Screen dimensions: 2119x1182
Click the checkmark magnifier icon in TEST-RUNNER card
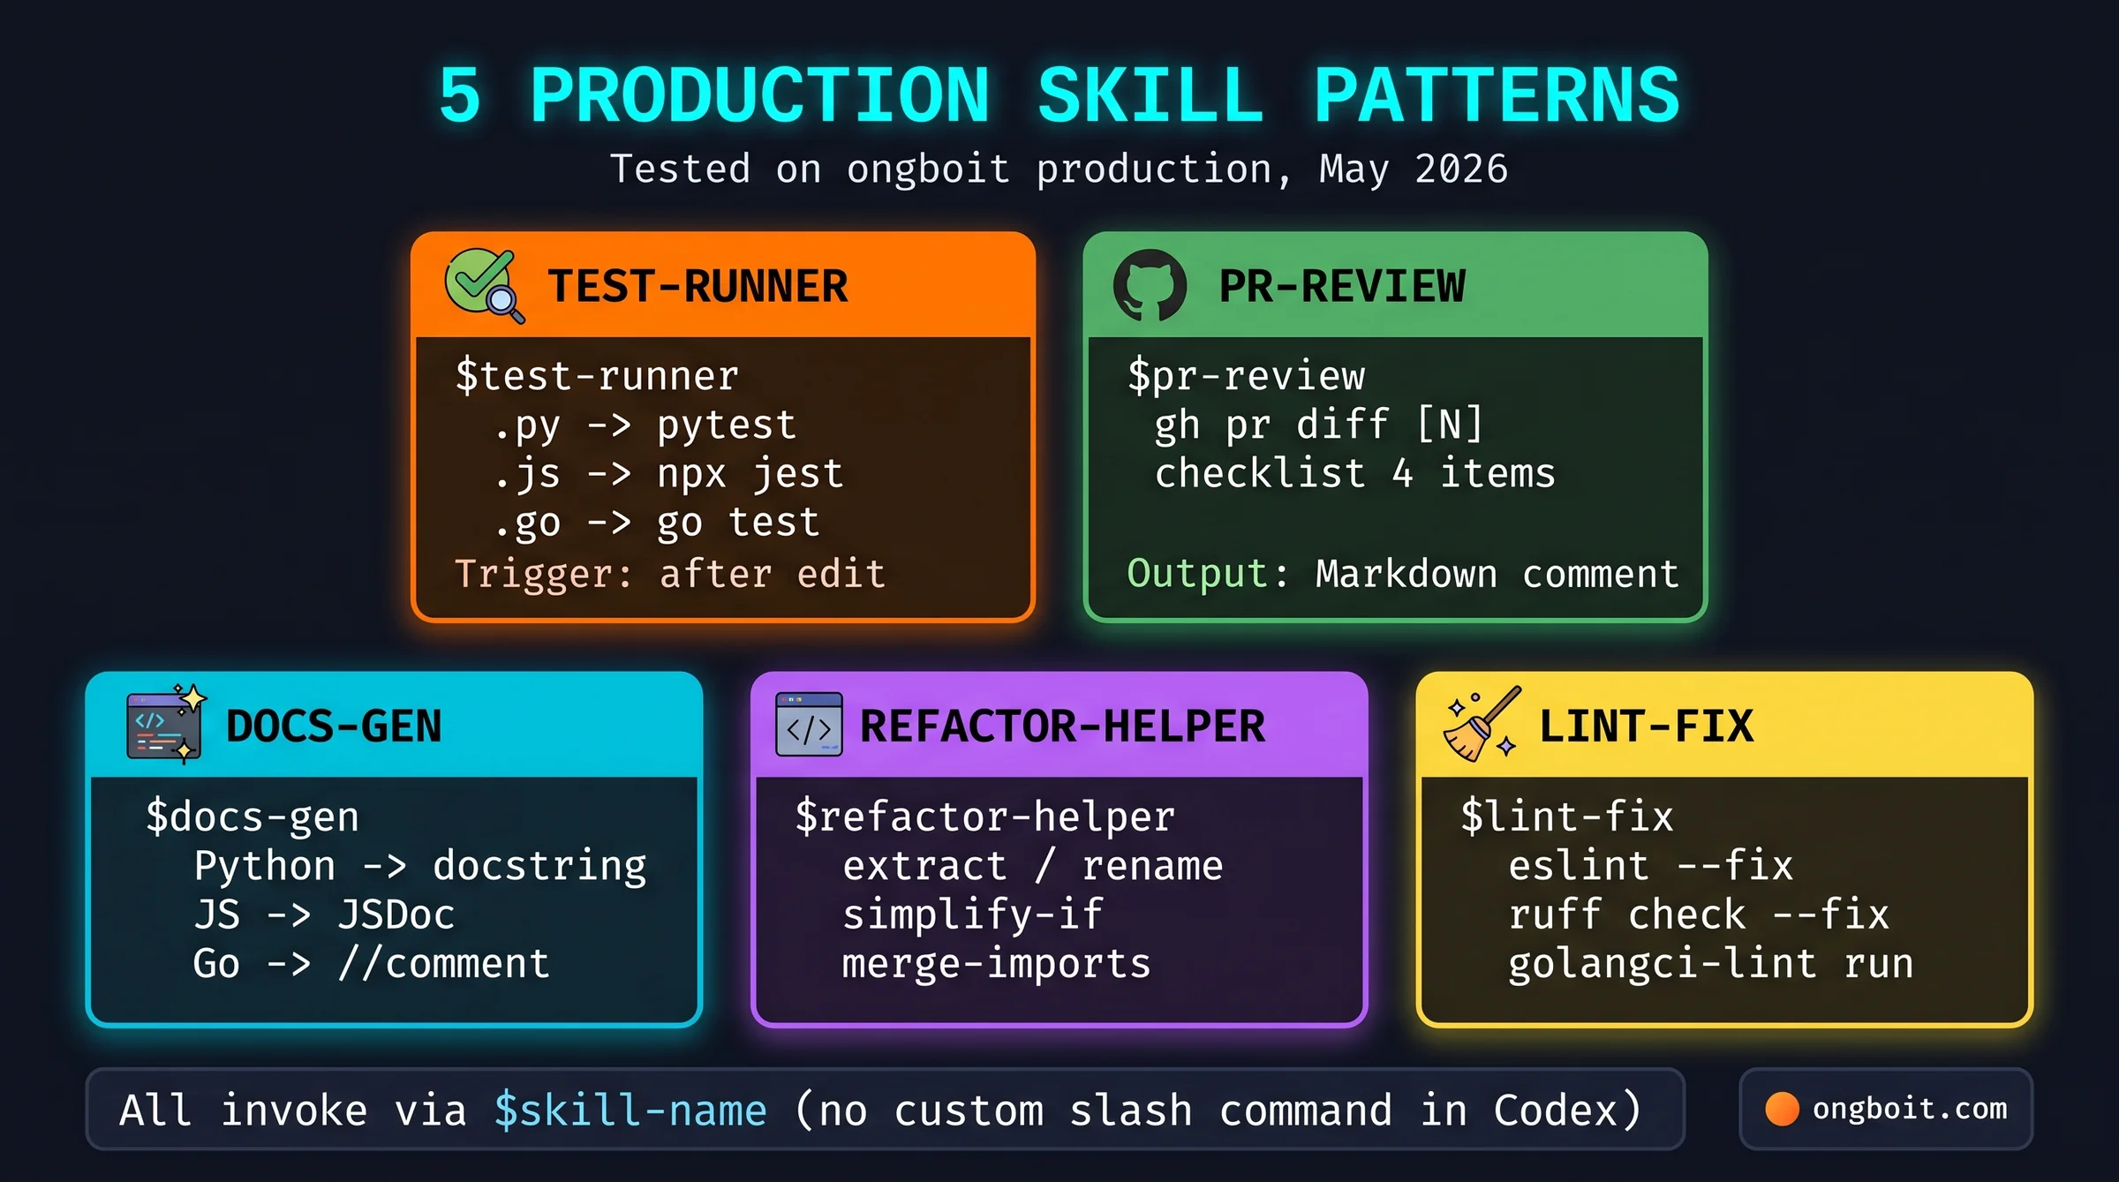(x=485, y=285)
